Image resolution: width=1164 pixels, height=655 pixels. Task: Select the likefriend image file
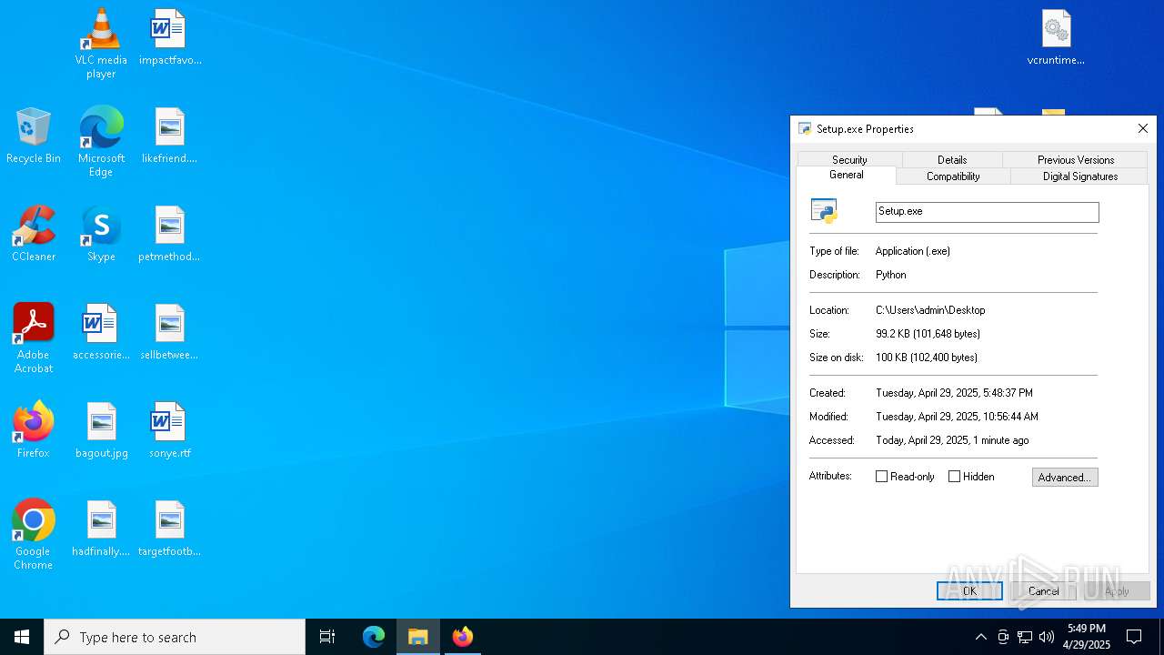[x=170, y=135]
